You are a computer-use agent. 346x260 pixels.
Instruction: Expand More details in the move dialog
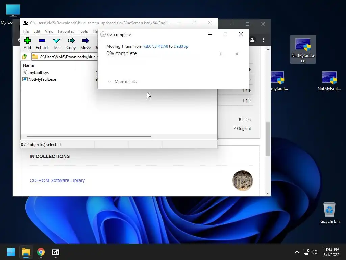pos(122,82)
